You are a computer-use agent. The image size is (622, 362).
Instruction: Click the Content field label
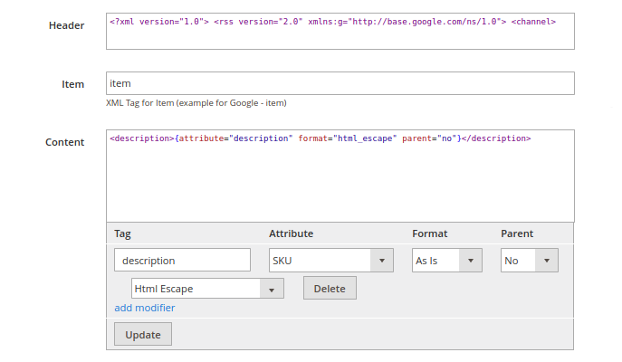(x=64, y=142)
